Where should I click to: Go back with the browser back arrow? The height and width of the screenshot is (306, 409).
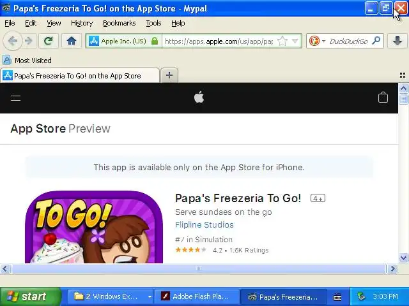click(x=12, y=41)
